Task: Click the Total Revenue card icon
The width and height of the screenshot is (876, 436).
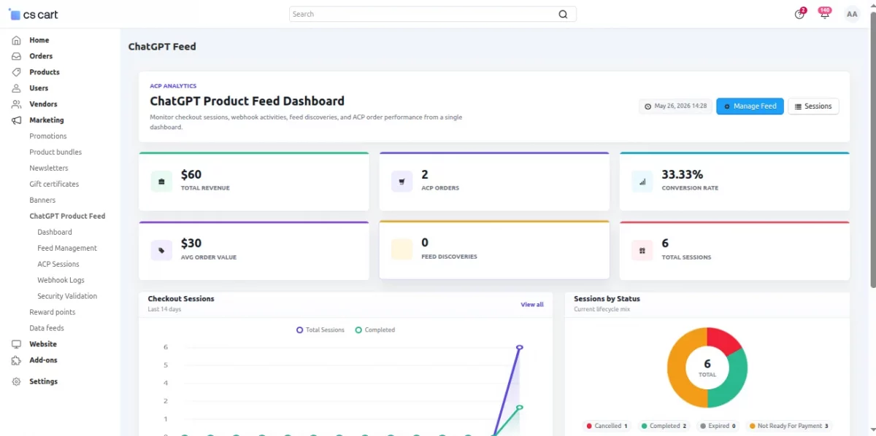Action: click(x=161, y=181)
